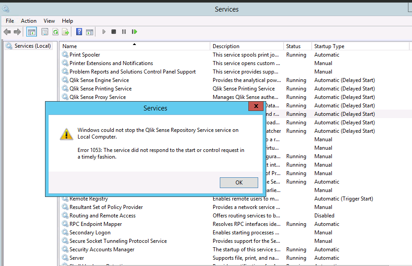Select the Print Spooler service row
Viewport: 412px width, 266px height.
click(x=85, y=55)
